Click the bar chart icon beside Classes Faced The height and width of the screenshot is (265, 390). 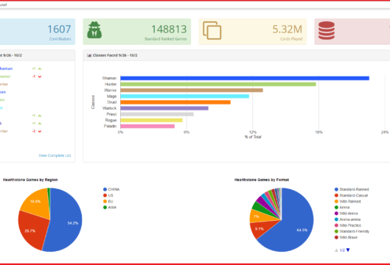click(x=89, y=55)
